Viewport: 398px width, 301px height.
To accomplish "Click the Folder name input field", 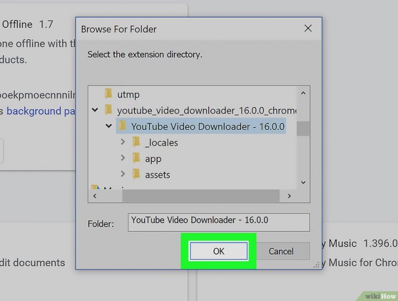I will pos(219,222).
